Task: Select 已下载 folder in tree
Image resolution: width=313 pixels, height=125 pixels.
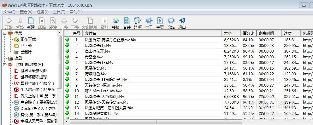Action: pos(26,46)
